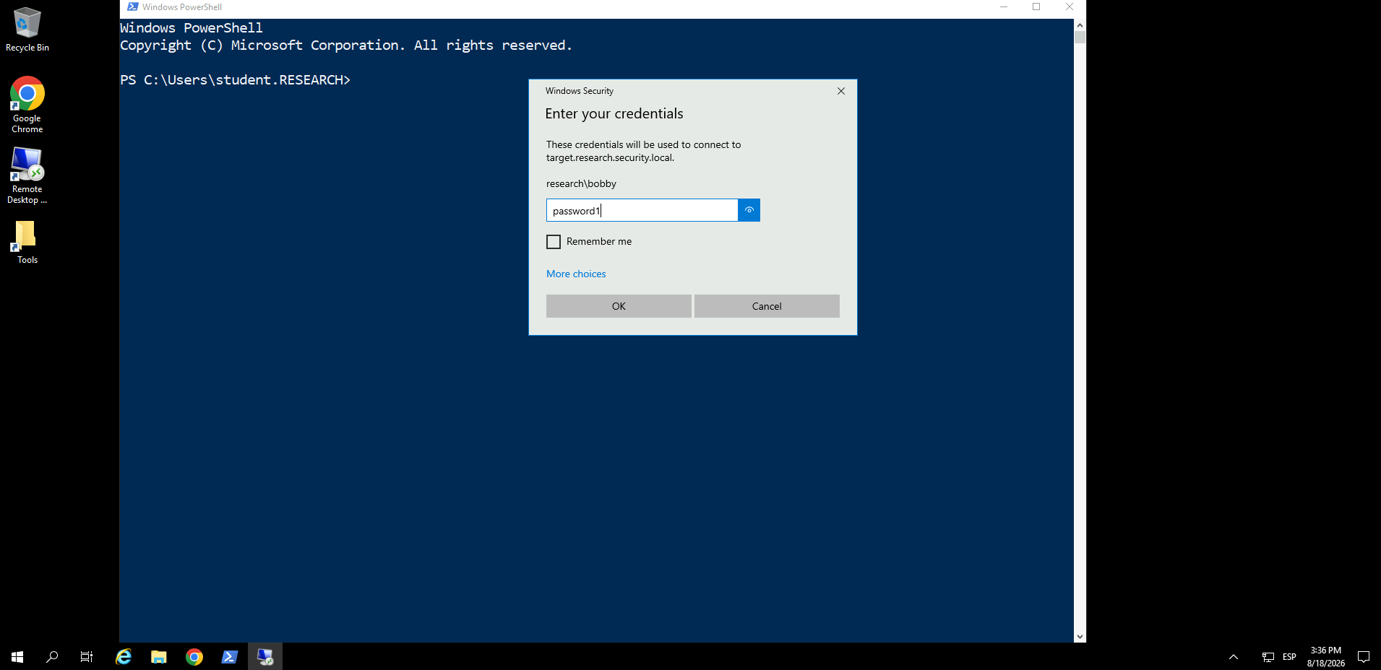
Task: Focus the password input field
Action: point(642,210)
